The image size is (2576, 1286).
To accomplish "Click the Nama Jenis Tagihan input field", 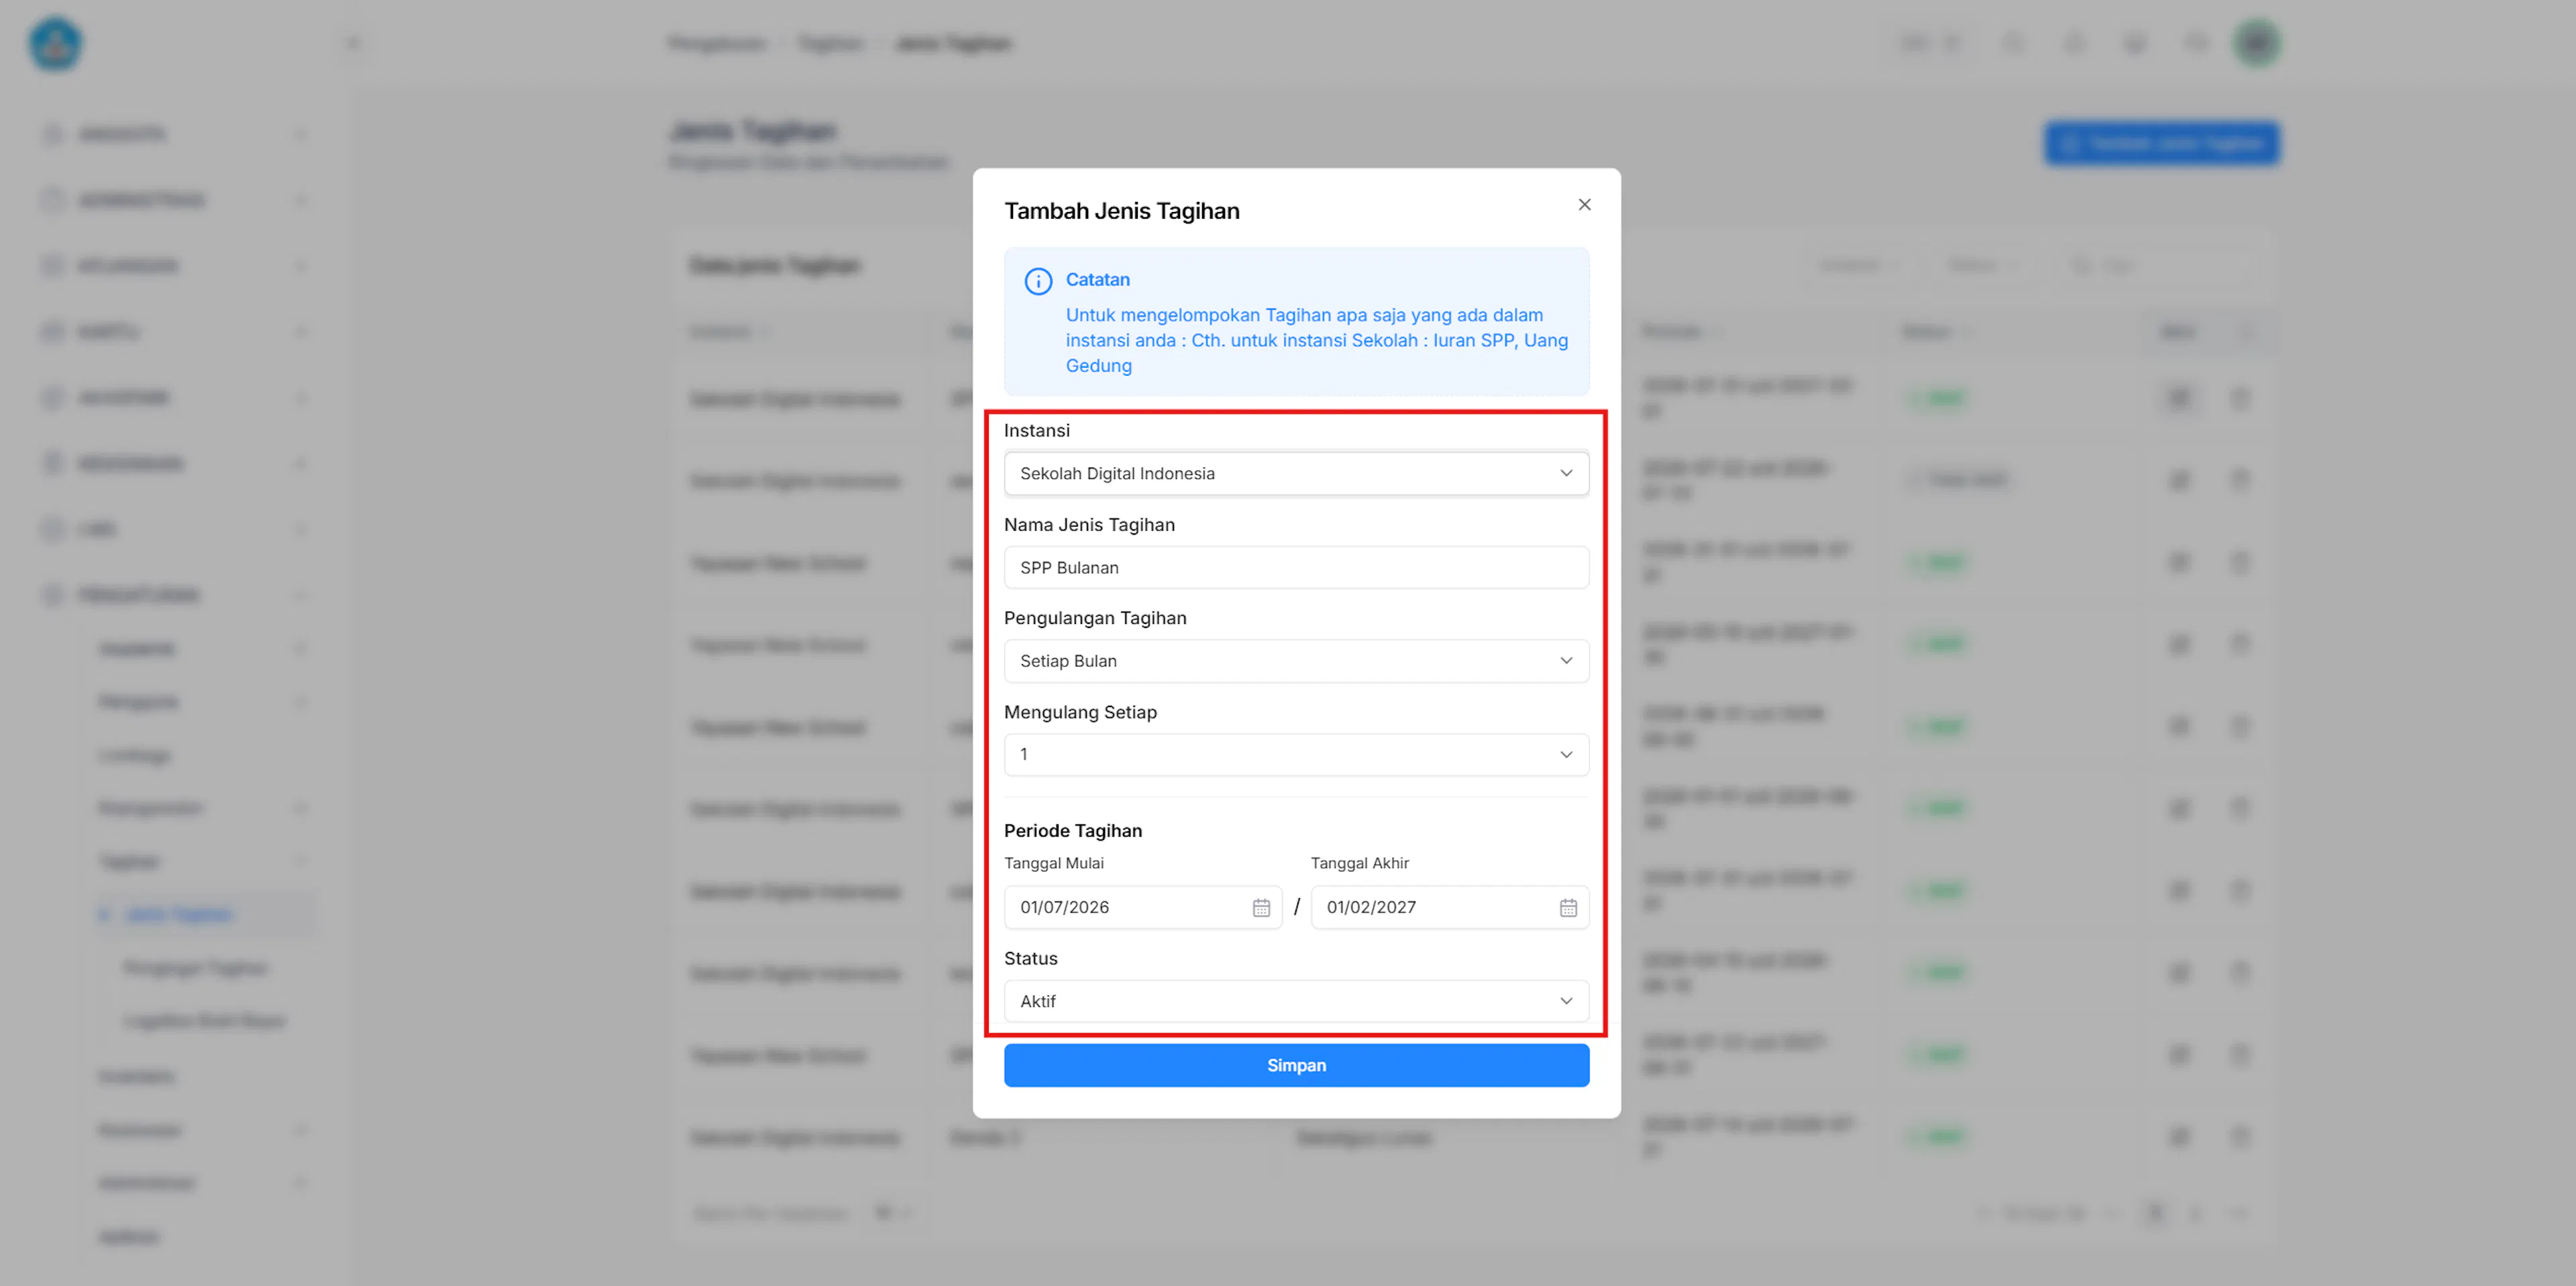I will [x=1296, y=567].
